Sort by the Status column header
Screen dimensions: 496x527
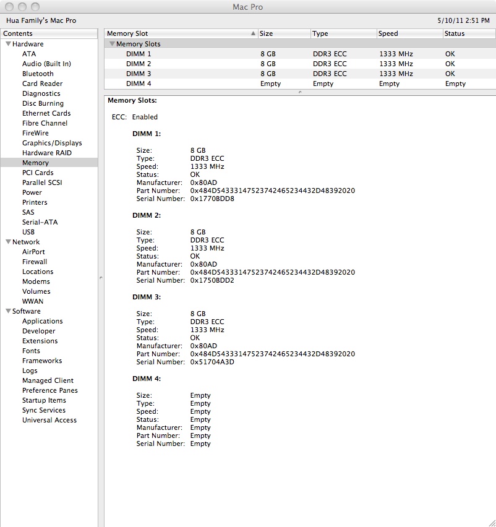(x=469, y=33)
